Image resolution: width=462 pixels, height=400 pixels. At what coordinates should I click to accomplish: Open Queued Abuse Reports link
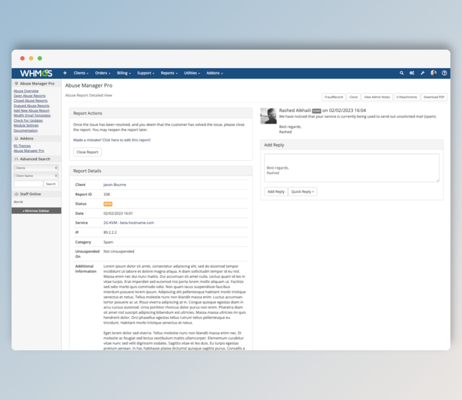(31, 106)
